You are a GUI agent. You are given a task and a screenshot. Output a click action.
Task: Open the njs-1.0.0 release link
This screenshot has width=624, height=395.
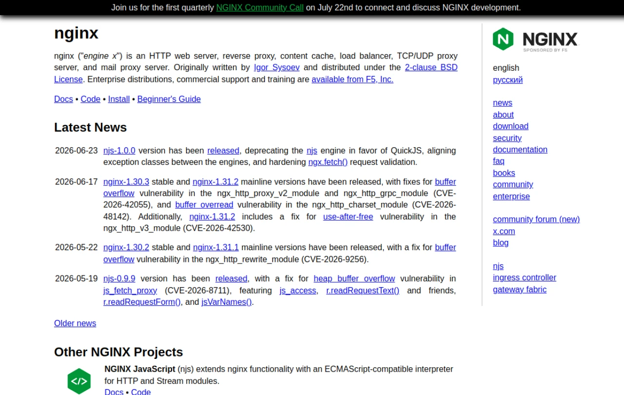(119, 150)
